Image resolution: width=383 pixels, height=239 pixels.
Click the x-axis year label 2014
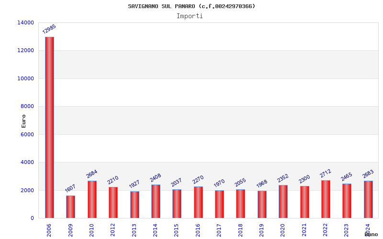(x=155, y=230)
